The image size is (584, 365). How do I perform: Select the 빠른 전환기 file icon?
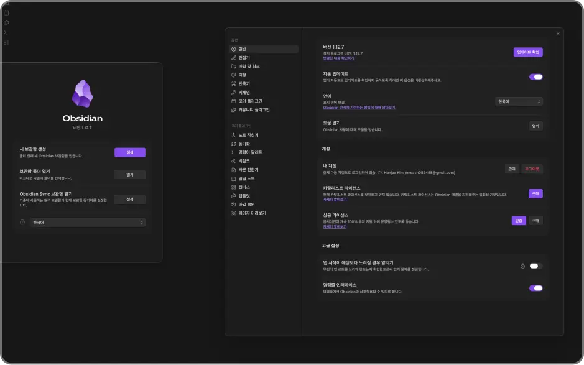click(x=233, y=170)
